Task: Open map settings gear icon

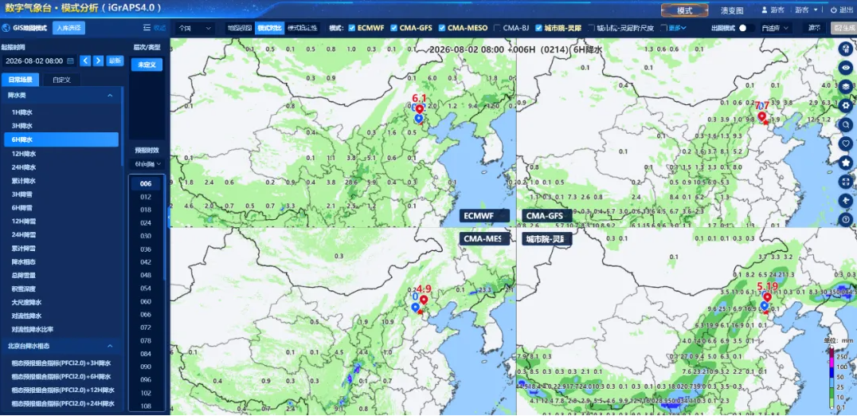Action: tap(846, 105)
